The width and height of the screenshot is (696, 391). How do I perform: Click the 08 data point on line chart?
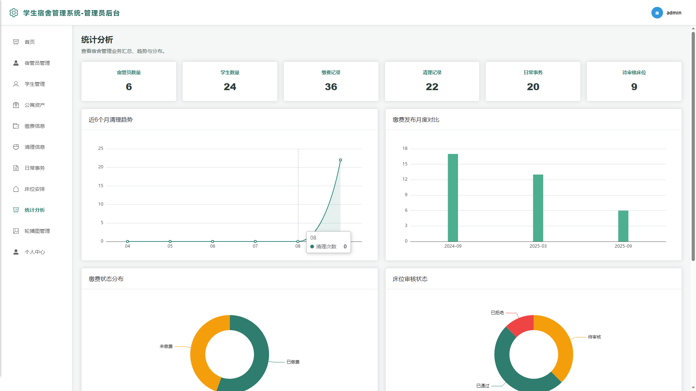point(298,241)
